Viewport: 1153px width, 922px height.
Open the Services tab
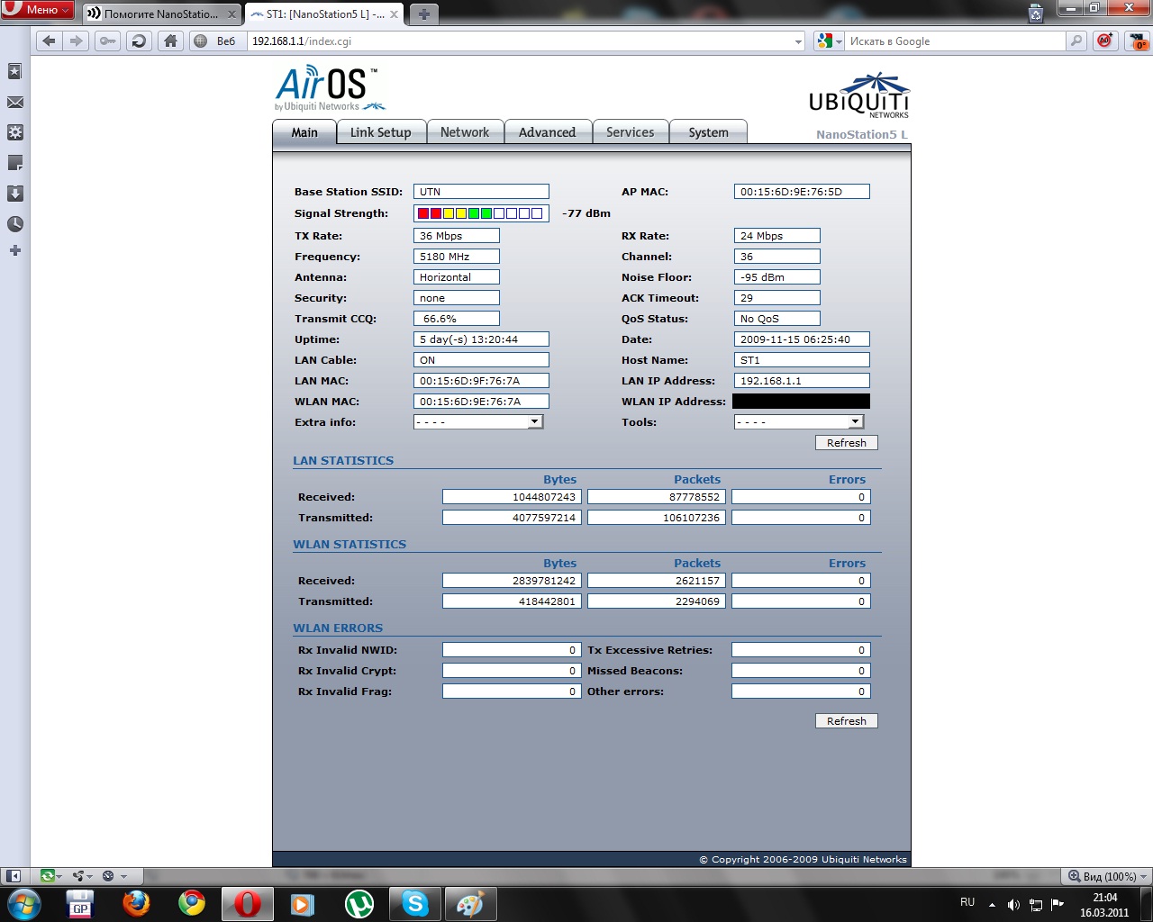pos(630,132)
